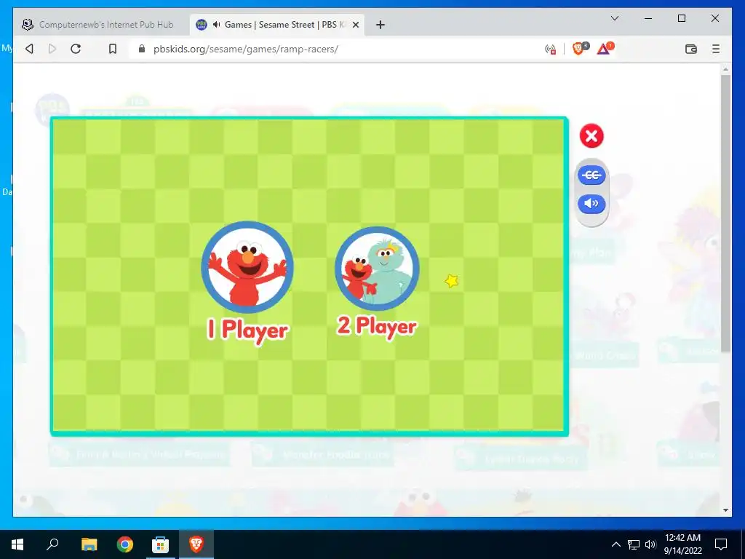Open Brave Shields lion icon
This screenshot has width=745, height=559.
point(578,49)
